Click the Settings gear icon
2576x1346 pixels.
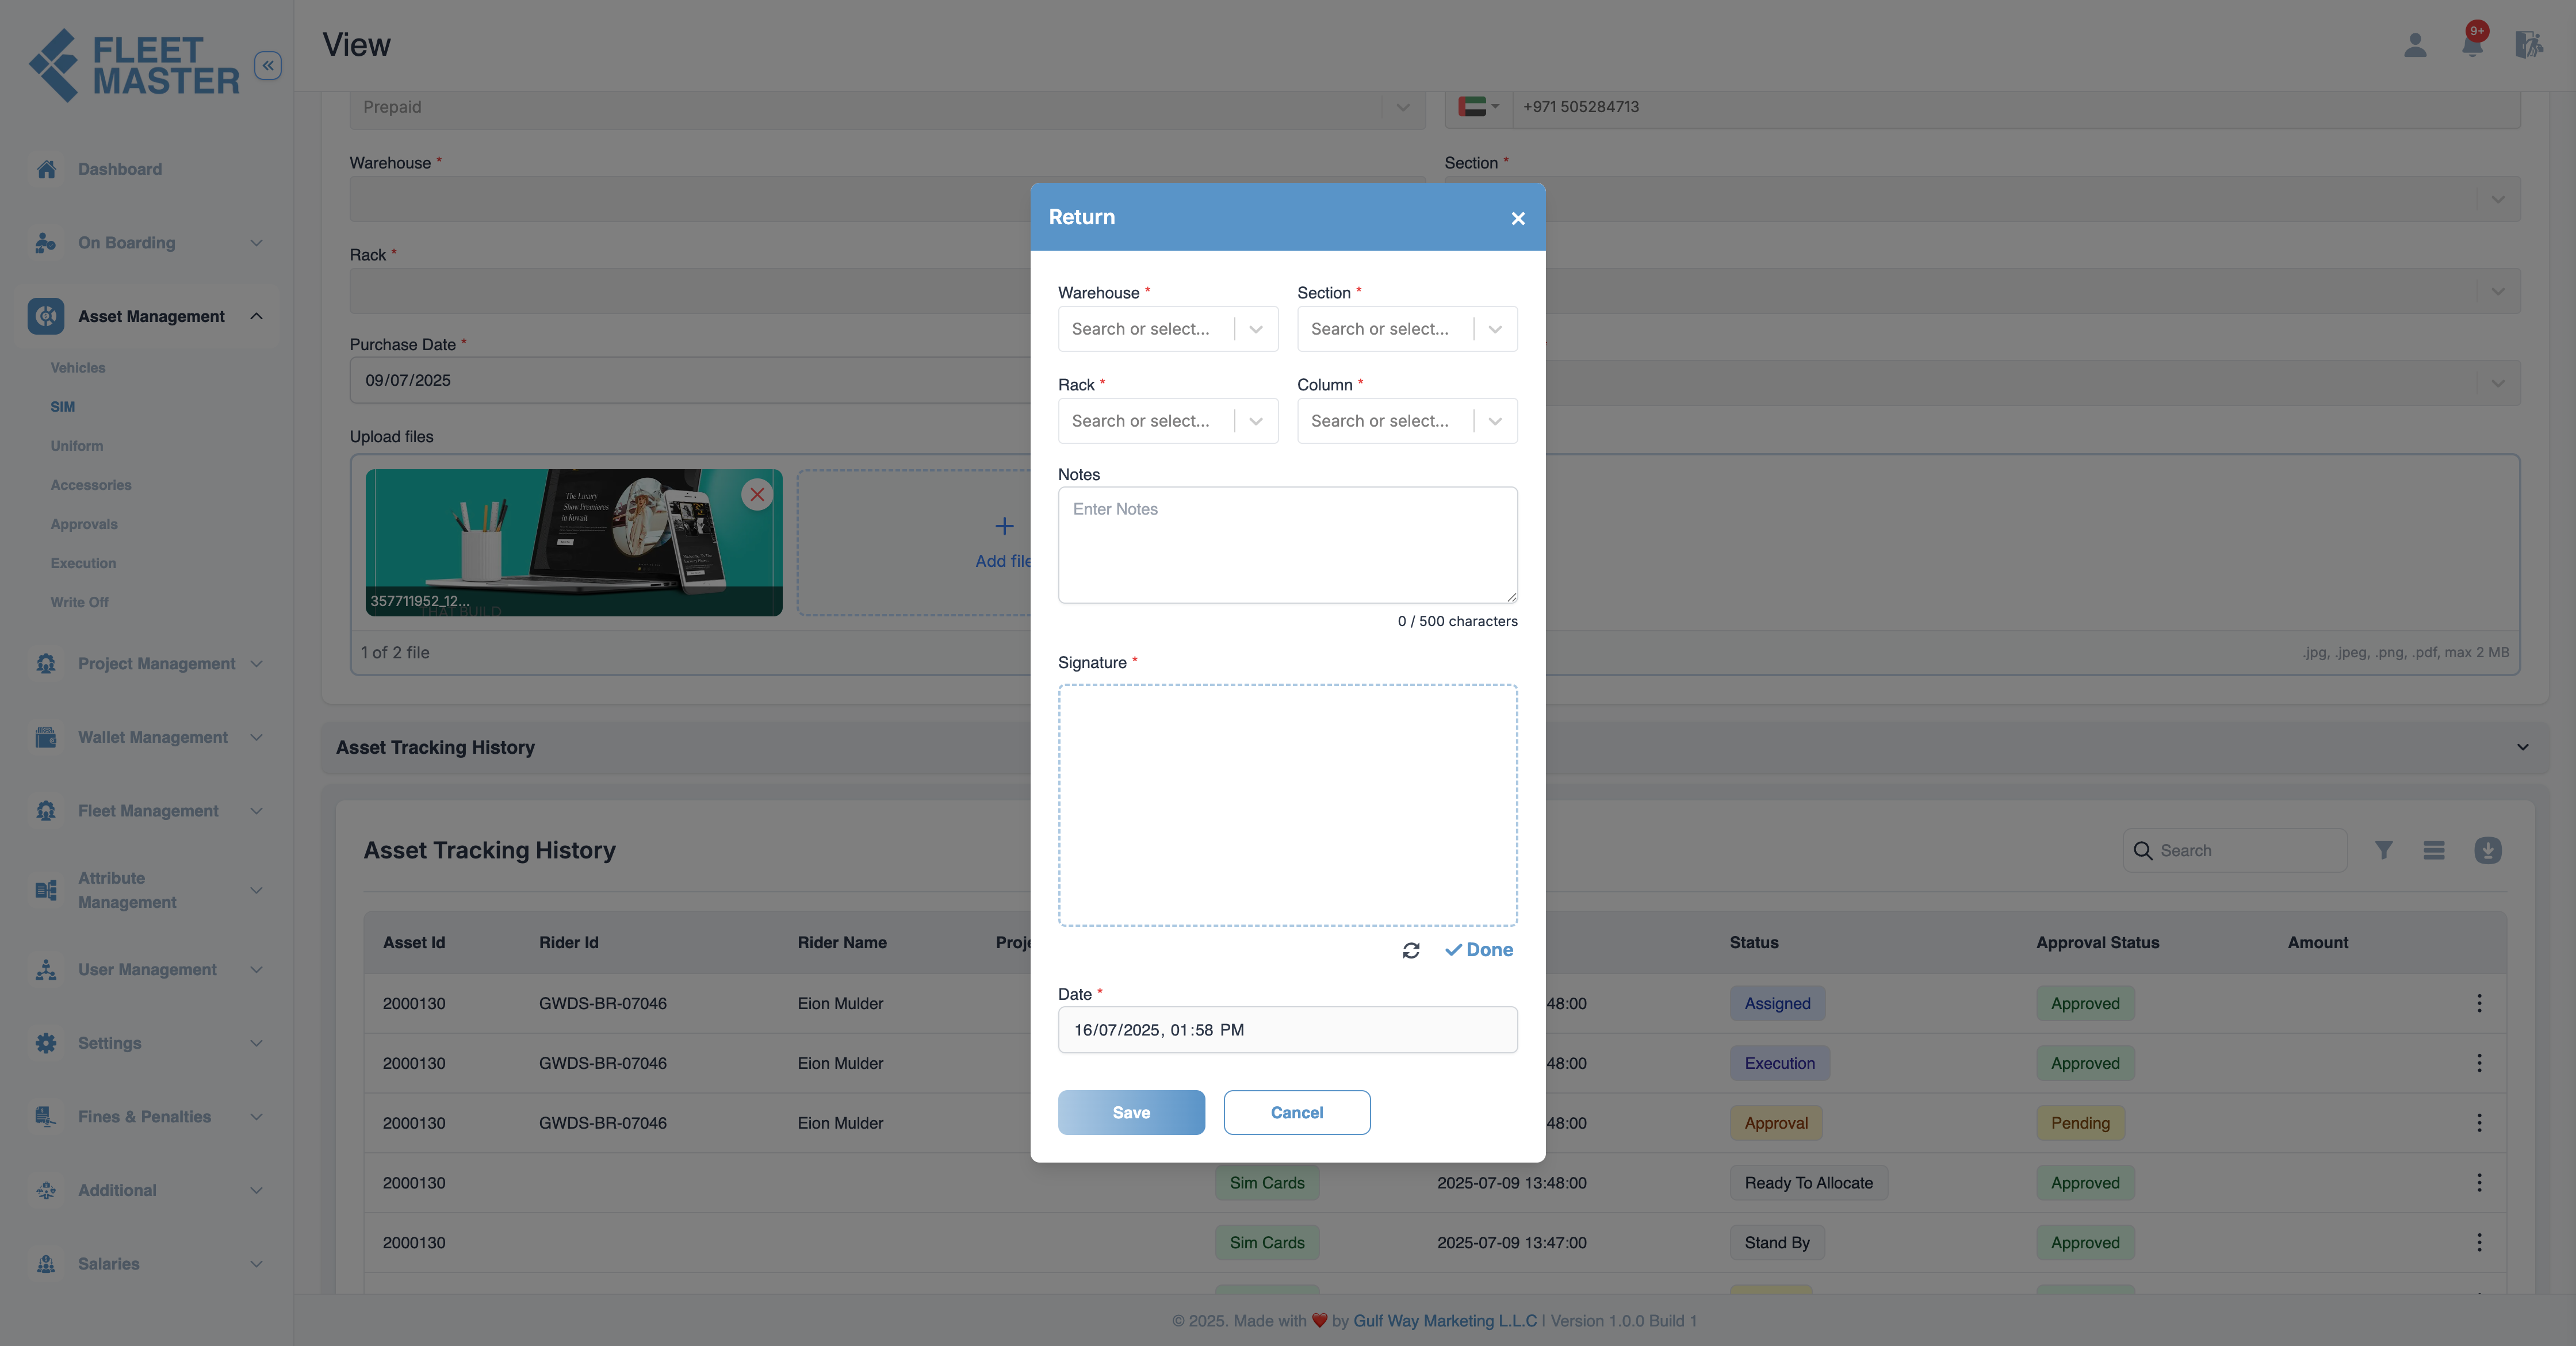coord(46,1043)
